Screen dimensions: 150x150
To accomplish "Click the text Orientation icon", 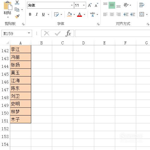I will (x=126, y=5).
